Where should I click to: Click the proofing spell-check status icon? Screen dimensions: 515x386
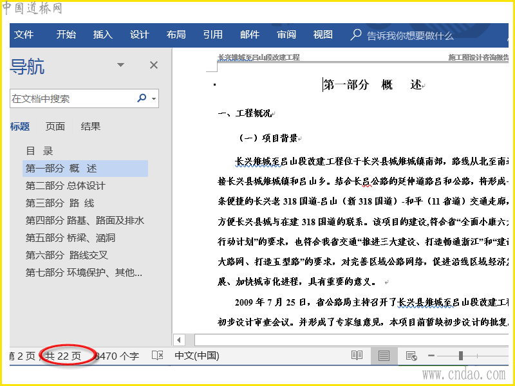(158, 356)
